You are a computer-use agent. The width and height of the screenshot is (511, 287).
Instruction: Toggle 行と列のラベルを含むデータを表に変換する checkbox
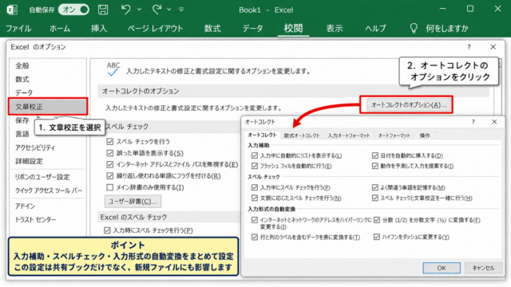click(x=255, y=238)
